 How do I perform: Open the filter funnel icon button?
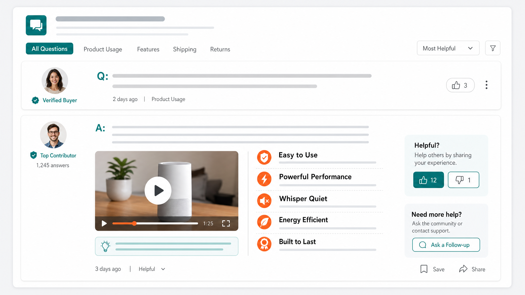point(493,48)
